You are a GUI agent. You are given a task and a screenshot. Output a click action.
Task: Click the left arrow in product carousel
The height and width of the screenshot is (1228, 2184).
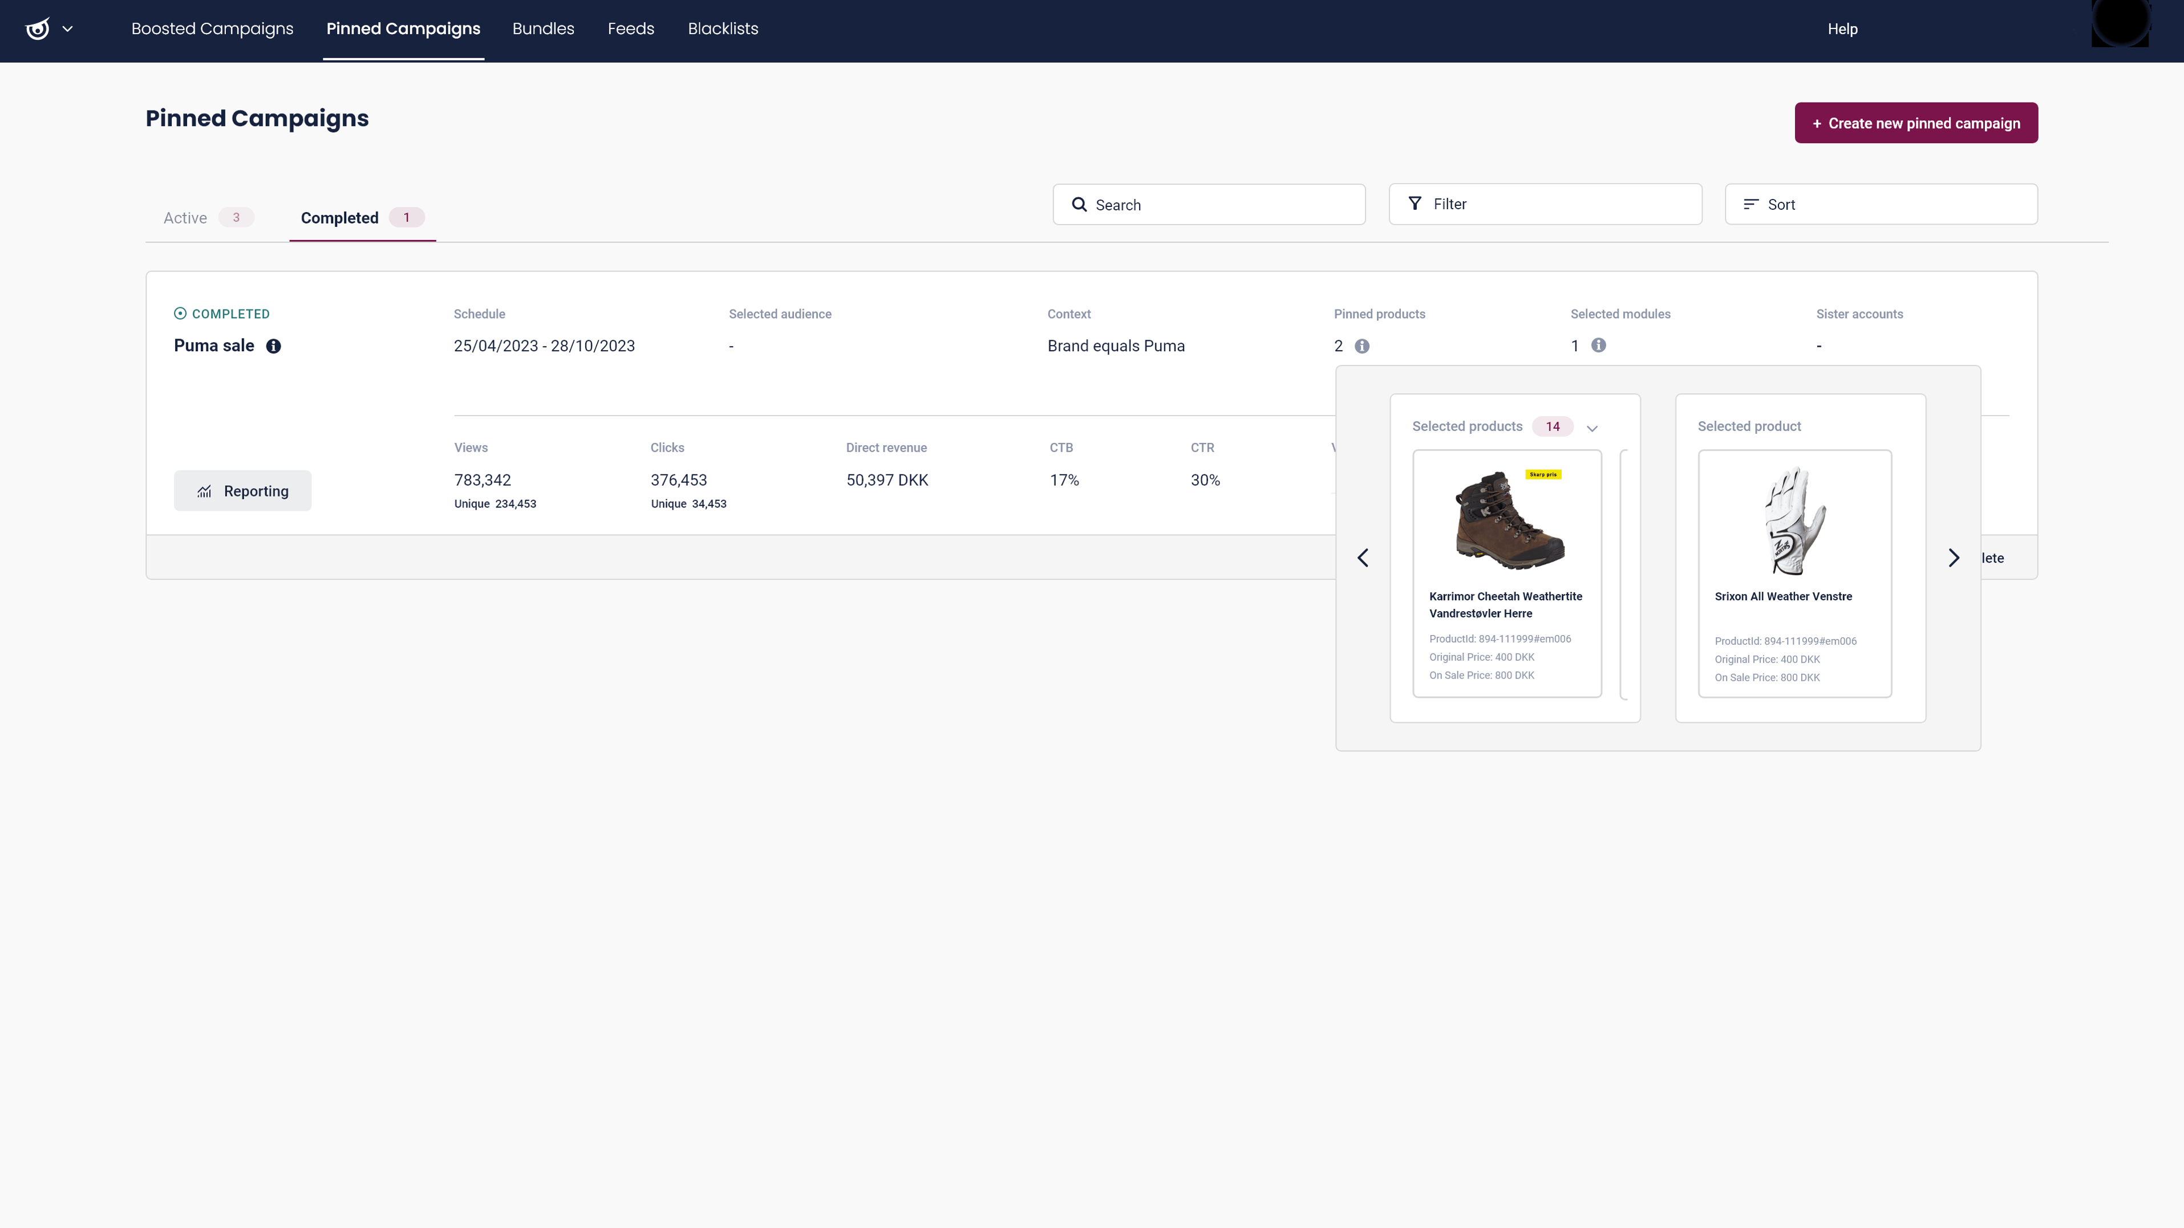pos(1363,557)
